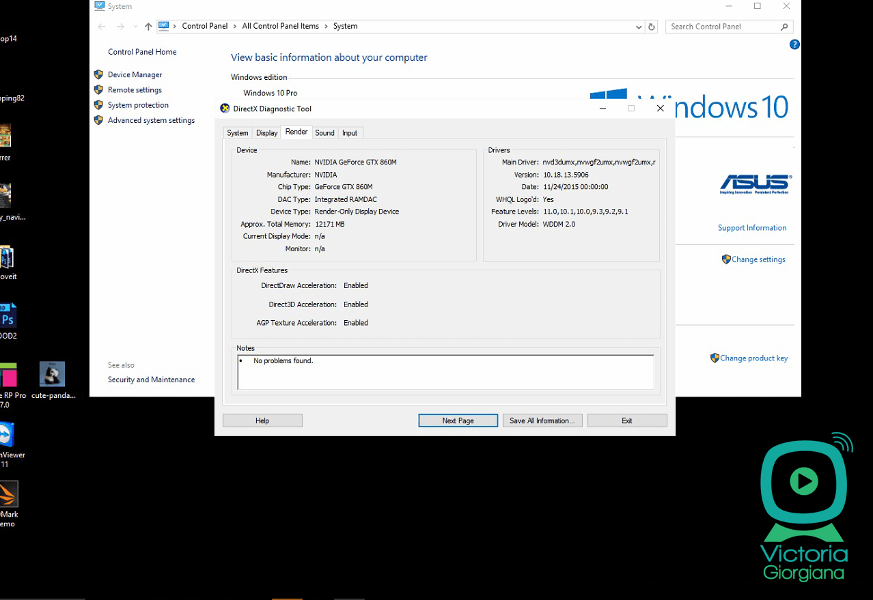
Task: Close the DirectX Diagnostic Tool window
Action: [660, 109]
